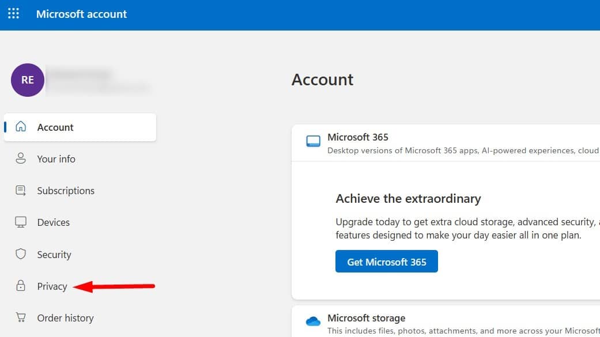Open Privacy in the sidebar
Viewport: 600px width, 337px height.
pyautogui.click(x=52, y=286)
